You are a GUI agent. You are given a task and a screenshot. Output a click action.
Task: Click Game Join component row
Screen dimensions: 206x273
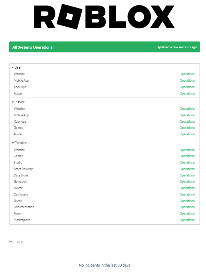coord(20,182)
